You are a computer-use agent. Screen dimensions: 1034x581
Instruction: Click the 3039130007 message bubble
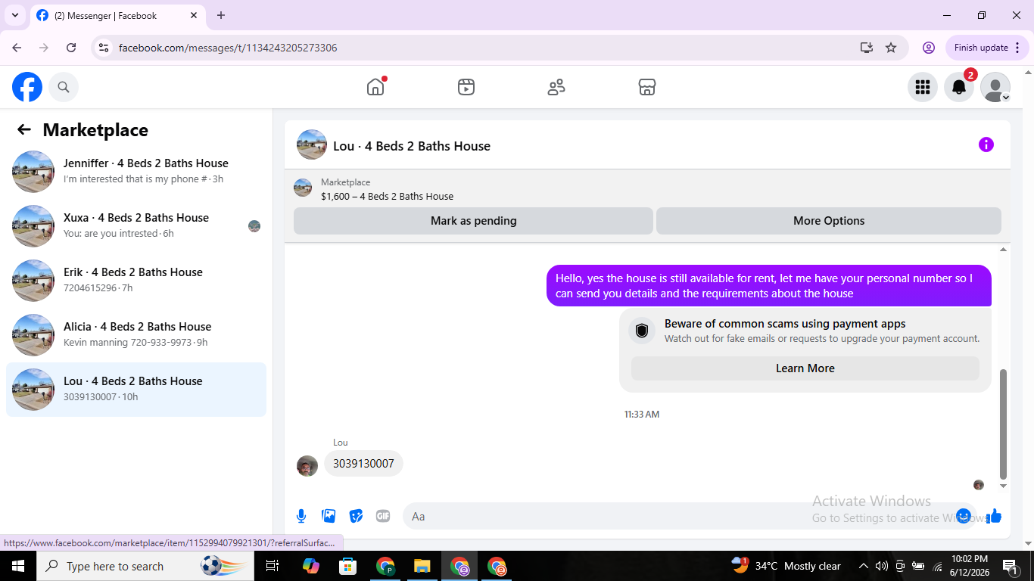pos(363,464)
